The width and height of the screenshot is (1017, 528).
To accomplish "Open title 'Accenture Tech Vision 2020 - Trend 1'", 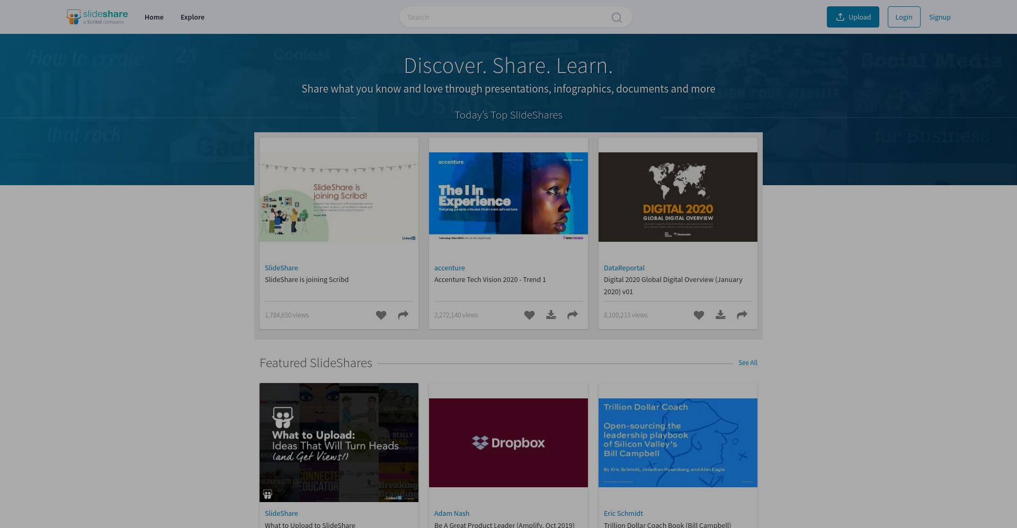I will tap(490, 279).
